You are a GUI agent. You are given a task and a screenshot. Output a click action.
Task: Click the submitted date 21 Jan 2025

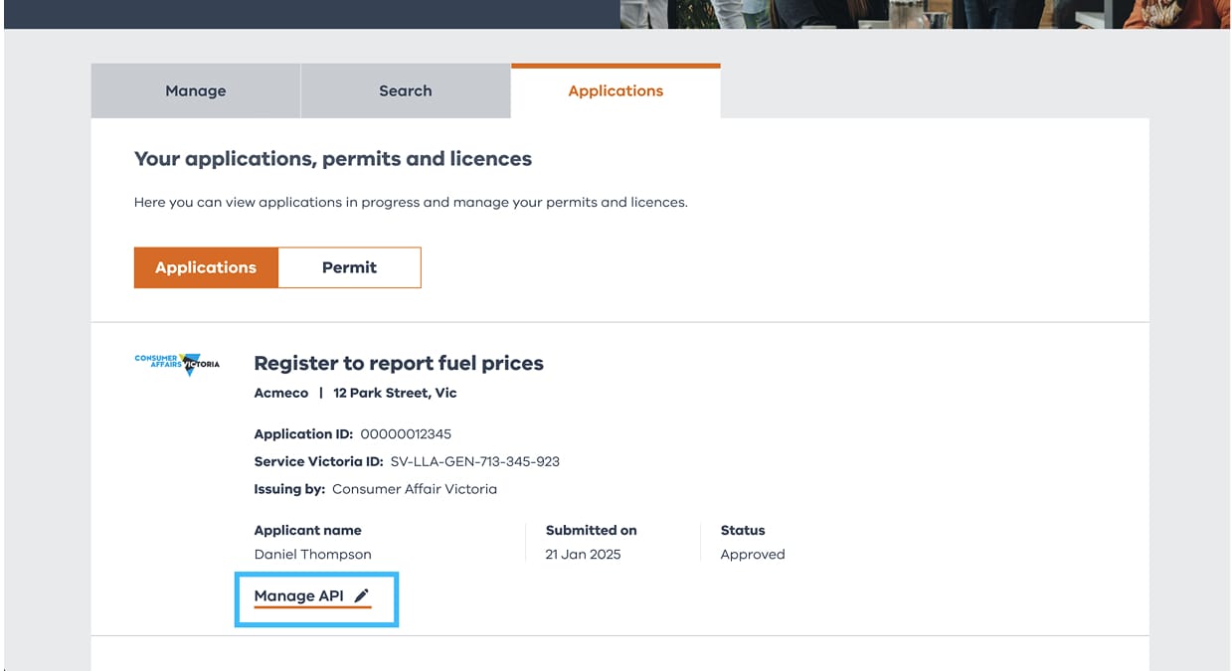tap(583, 555)
